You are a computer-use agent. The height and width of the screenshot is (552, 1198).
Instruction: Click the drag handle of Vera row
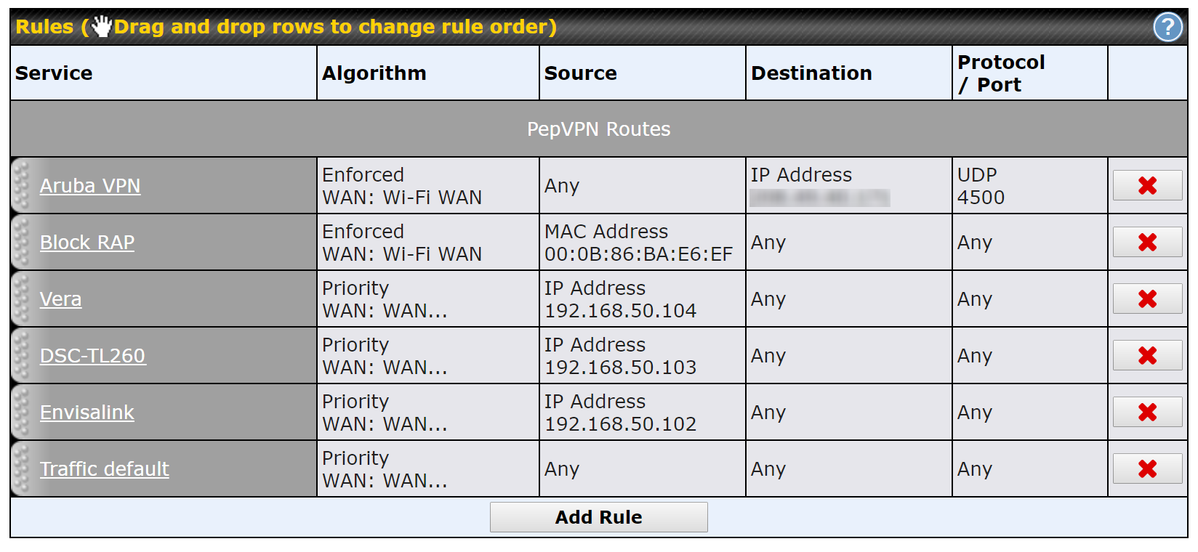coord(22,299)
